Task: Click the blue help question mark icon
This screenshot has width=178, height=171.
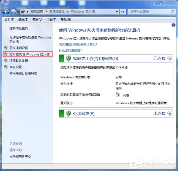Action: tap(173, 25)
